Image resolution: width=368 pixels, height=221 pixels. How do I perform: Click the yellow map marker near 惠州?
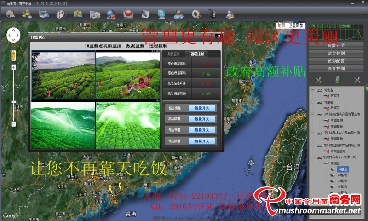click(120, 186)
